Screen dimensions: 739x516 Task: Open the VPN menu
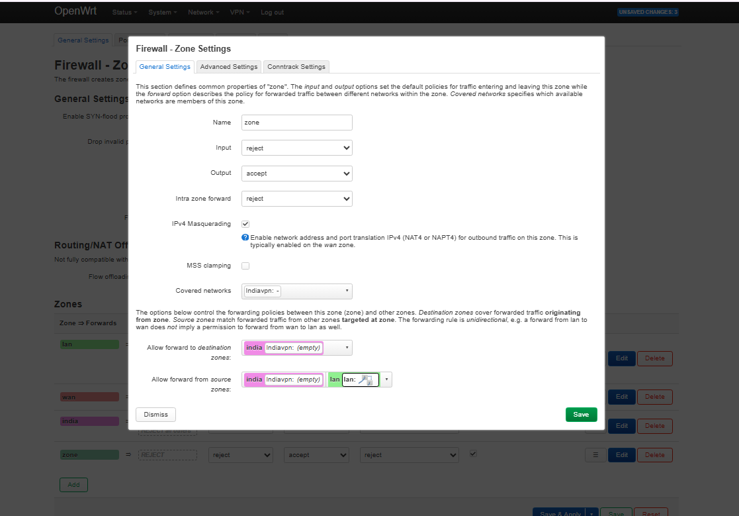point(239,11)
